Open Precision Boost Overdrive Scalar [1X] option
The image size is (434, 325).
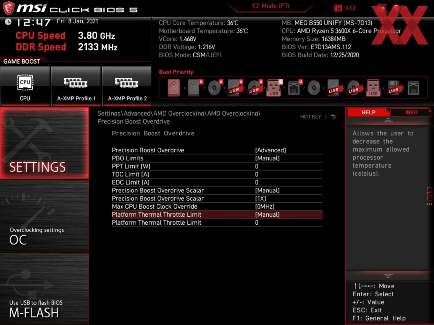point(217,198)
